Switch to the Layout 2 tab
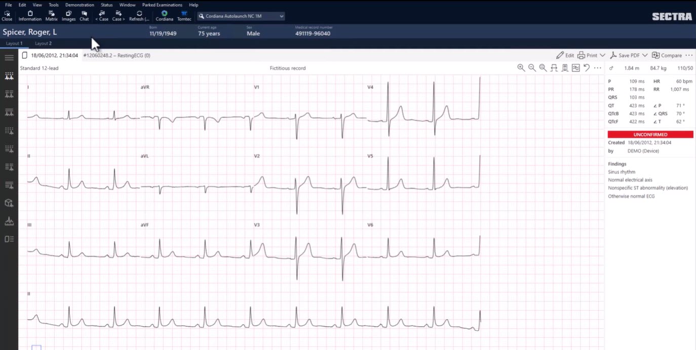The image size is (696, 350). [43, 44]
